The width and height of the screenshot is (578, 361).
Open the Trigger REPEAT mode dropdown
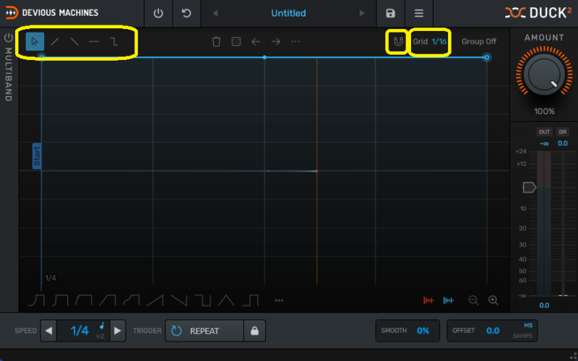(x=204, y=331)
